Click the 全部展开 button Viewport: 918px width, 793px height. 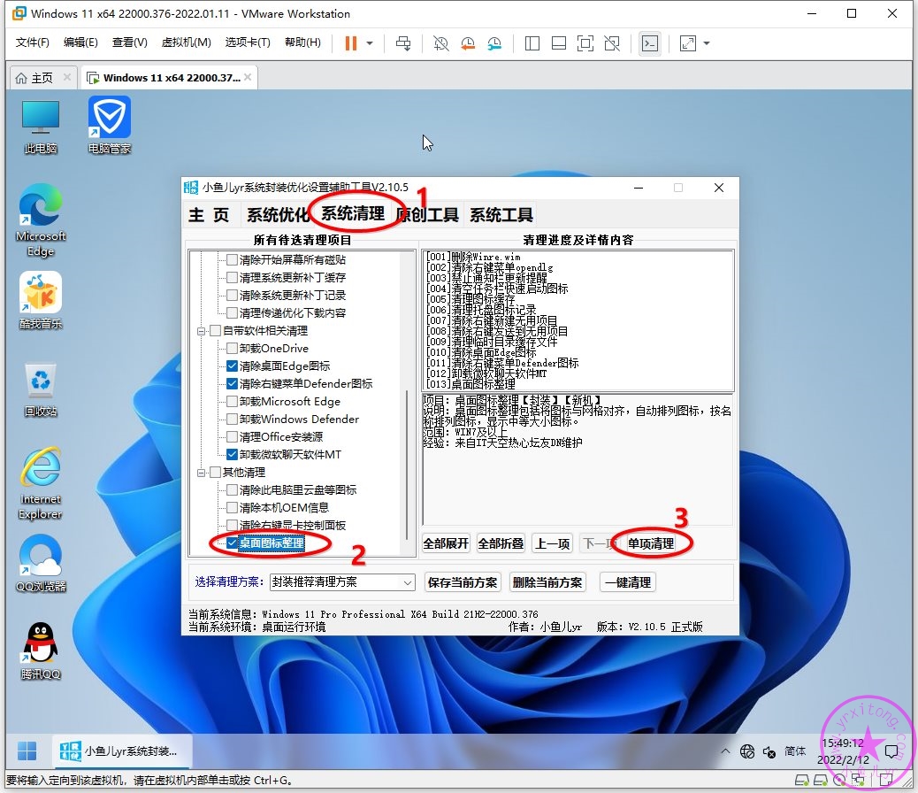(446, 544)
